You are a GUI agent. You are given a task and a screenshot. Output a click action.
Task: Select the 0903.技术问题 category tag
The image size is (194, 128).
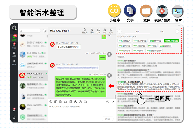[155, 41]
